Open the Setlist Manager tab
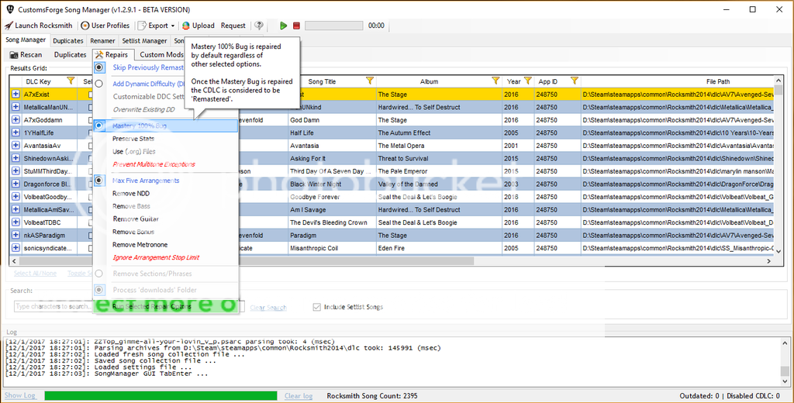Viewport: 794px width, 403px height. [x=144, y=40]
